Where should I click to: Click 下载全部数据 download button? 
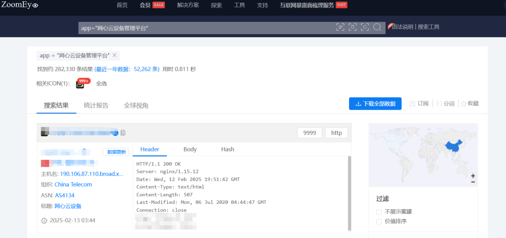coord(375,104)
